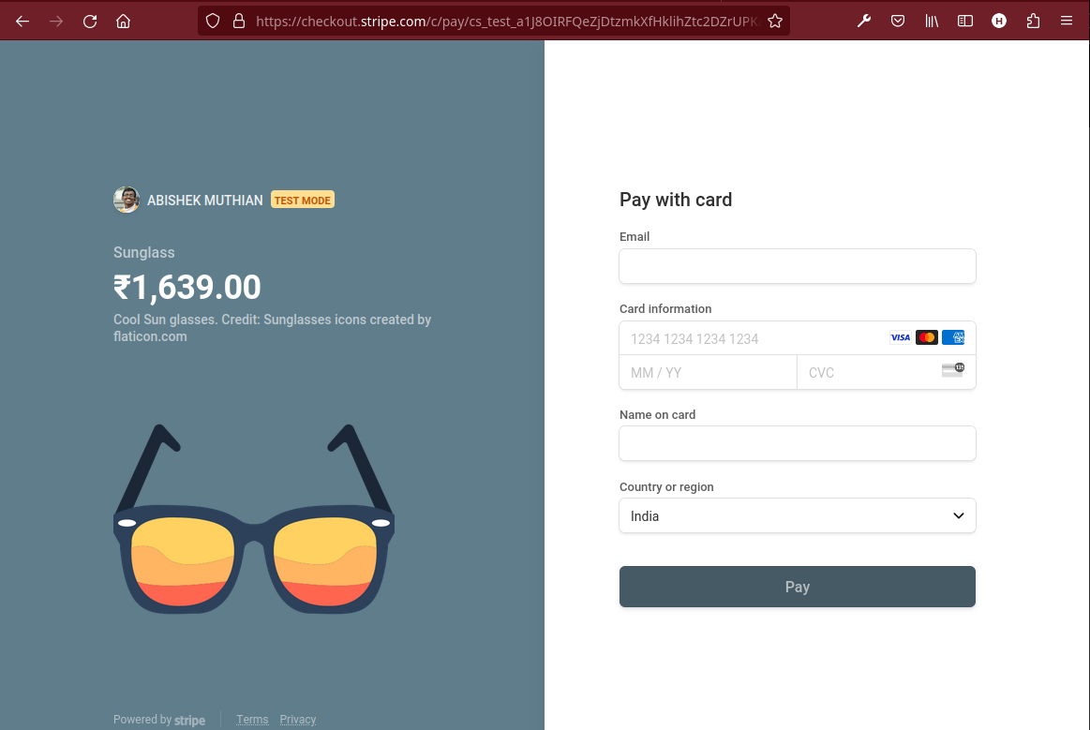Click the TEST MODE badge

click(x=302, y=199)
